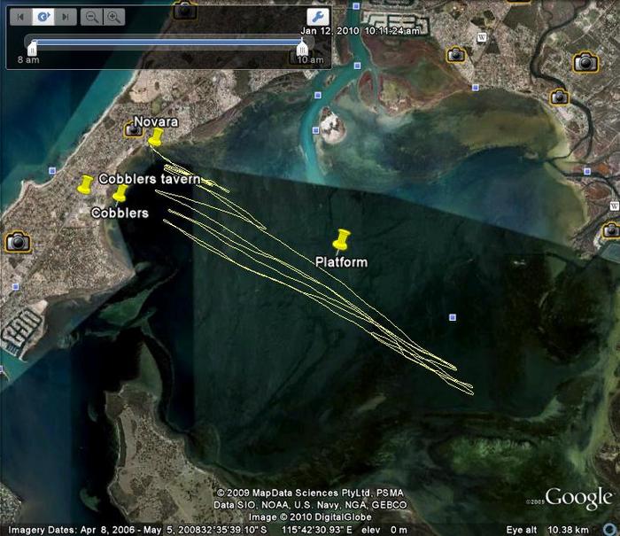The image size is (620, 536).
Task: Click blue square marker southeast of Platform
Action: click(453, 316)
